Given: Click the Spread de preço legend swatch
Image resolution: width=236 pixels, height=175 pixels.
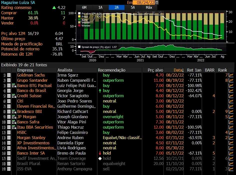Looking at the screenshot, I should click(79, 47).
